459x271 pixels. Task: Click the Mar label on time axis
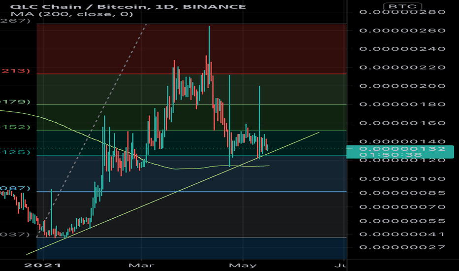click(141, 266)
